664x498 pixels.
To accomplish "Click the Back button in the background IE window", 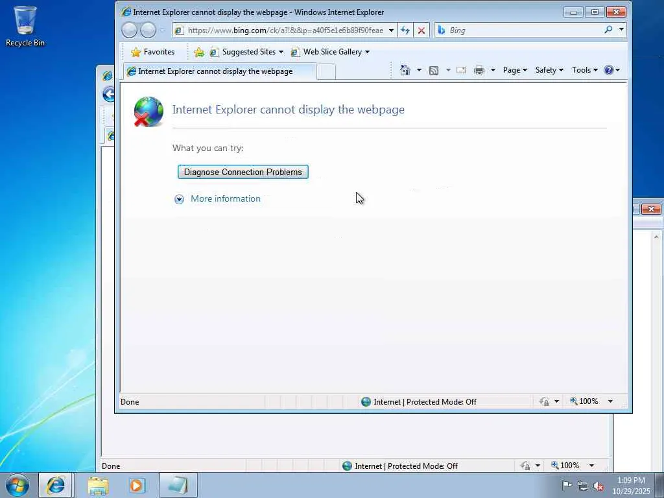I will [x=108, y=94].
